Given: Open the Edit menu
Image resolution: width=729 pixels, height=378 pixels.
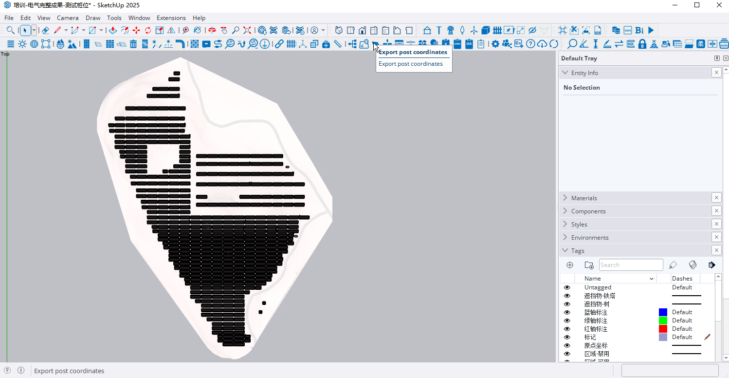Looking at the screenshot, I should (x=26, y=18).
